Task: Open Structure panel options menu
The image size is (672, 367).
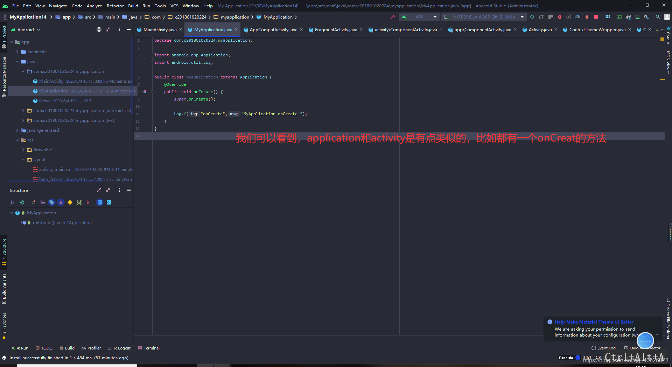Action: [119, 190]
